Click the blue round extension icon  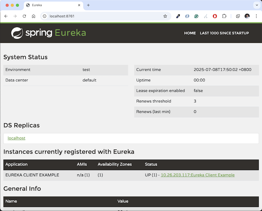(187, 16)
